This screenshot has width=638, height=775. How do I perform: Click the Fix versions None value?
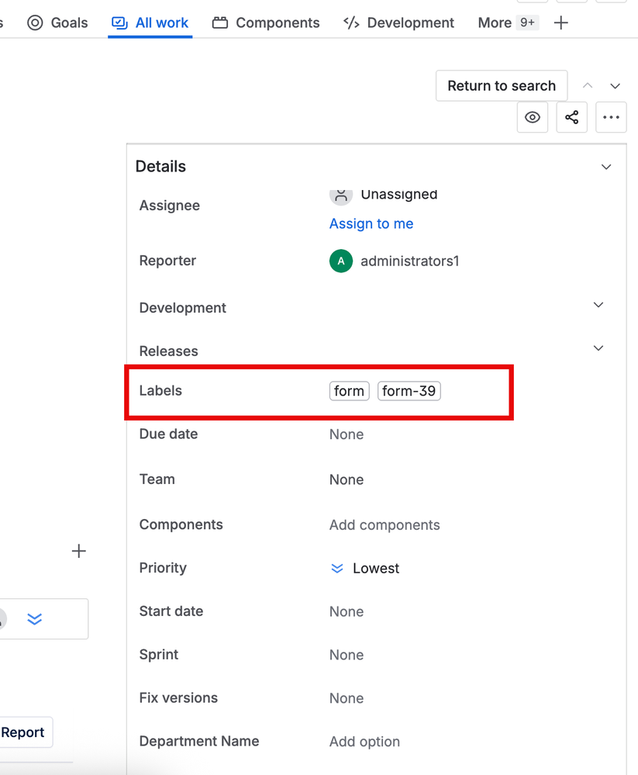pos(347,698)
